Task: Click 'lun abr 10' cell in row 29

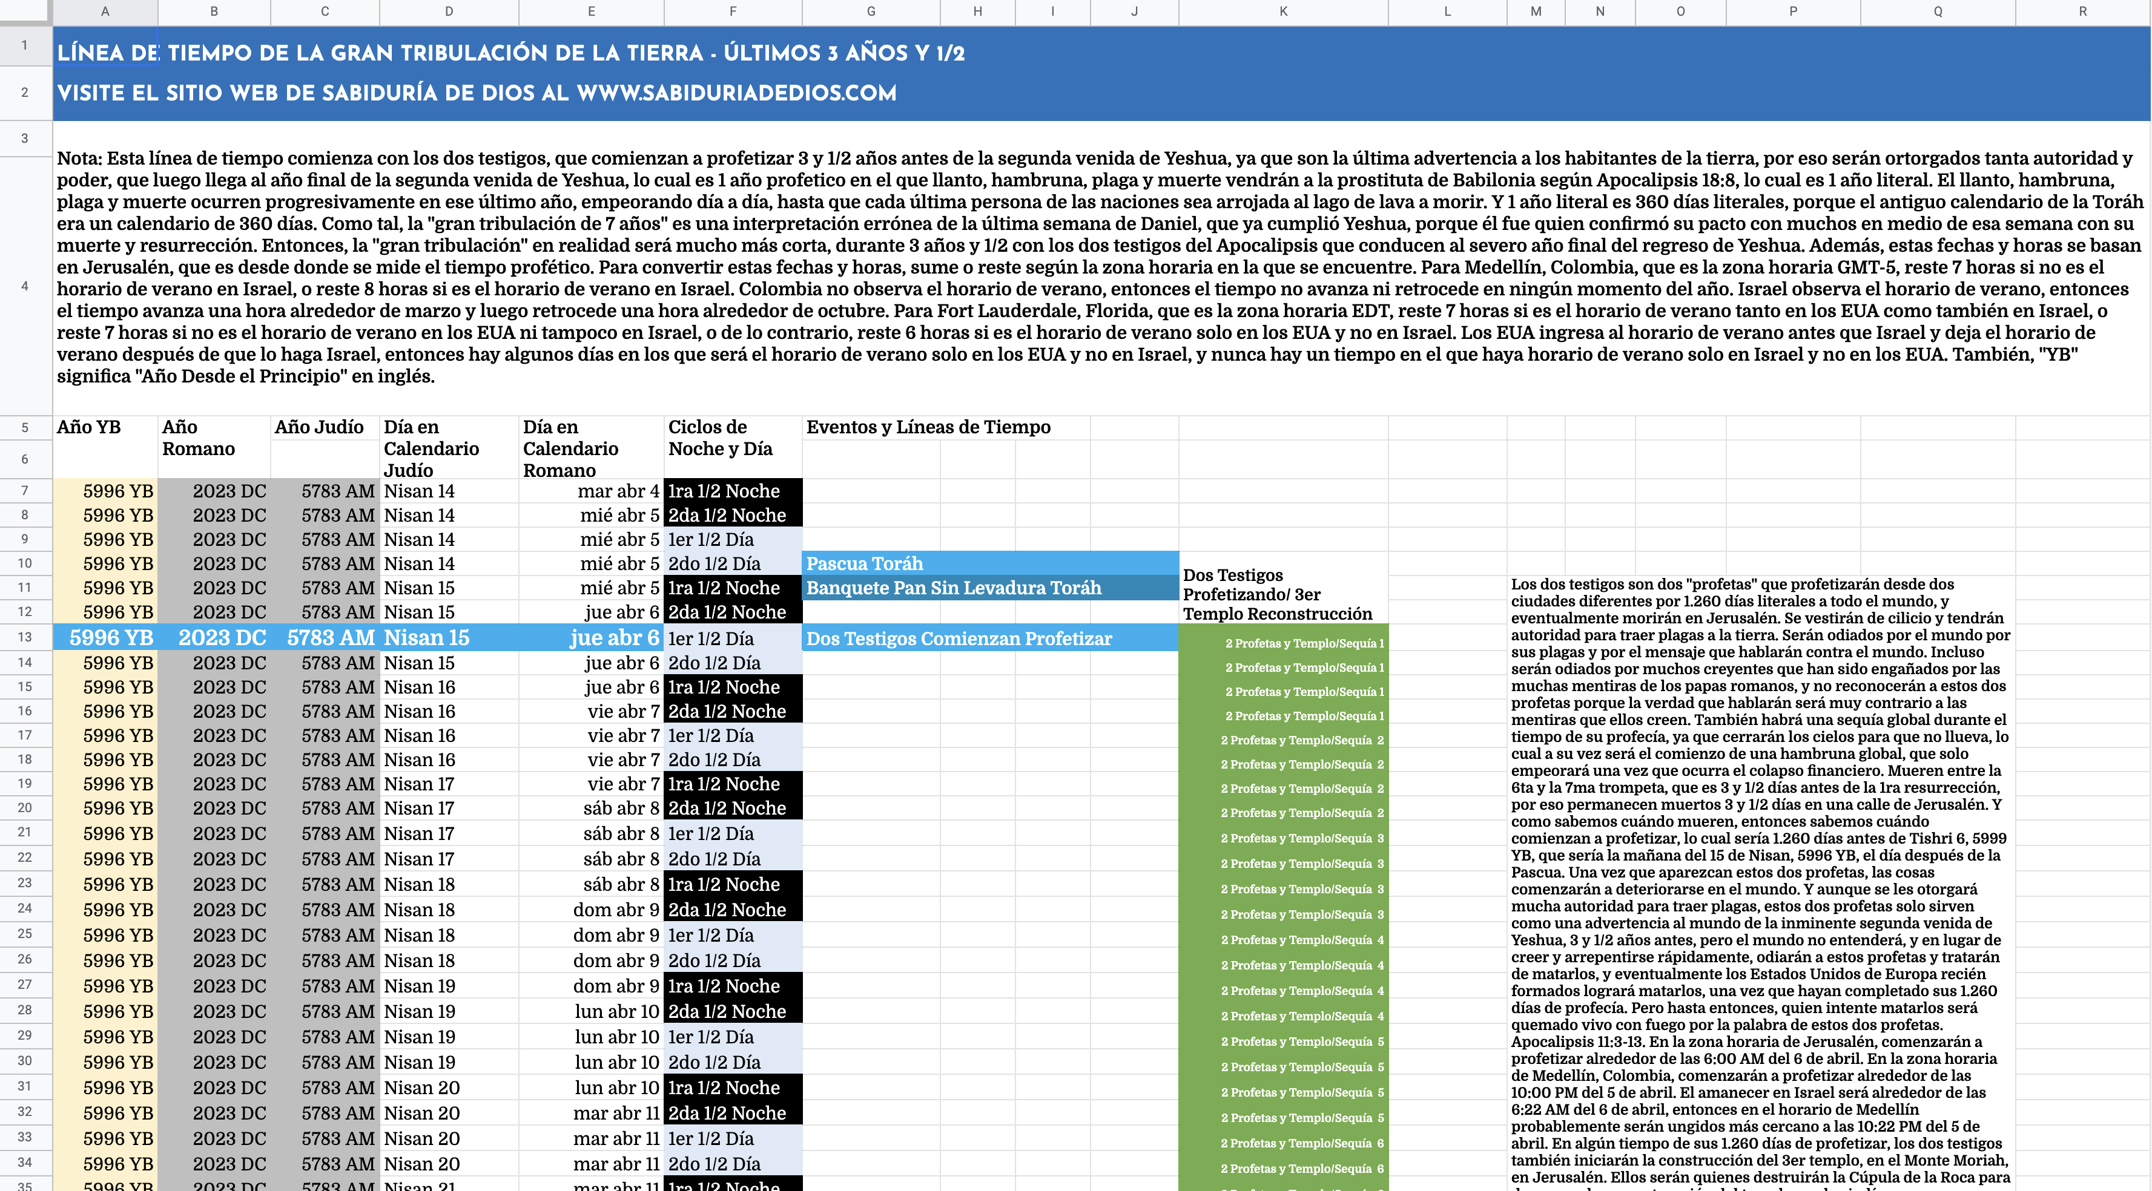Action: [x=592, y=1037]
